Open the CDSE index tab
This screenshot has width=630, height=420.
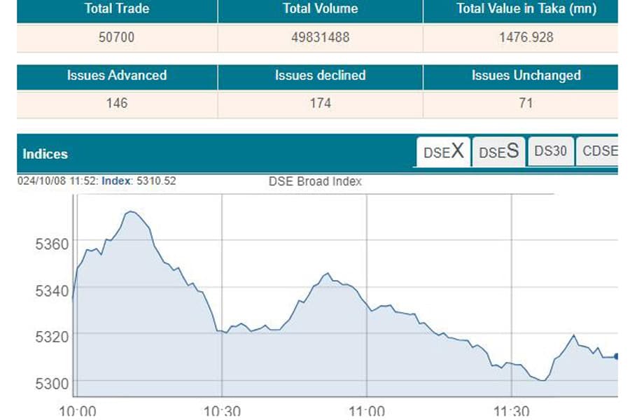(598, 151)
